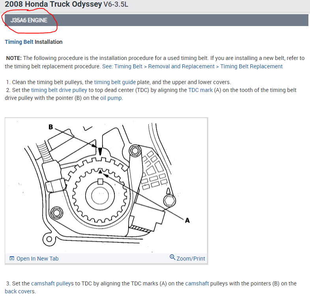Open the timing belt drive pulley link
The image size is (310, 302).
click(59, 90)
